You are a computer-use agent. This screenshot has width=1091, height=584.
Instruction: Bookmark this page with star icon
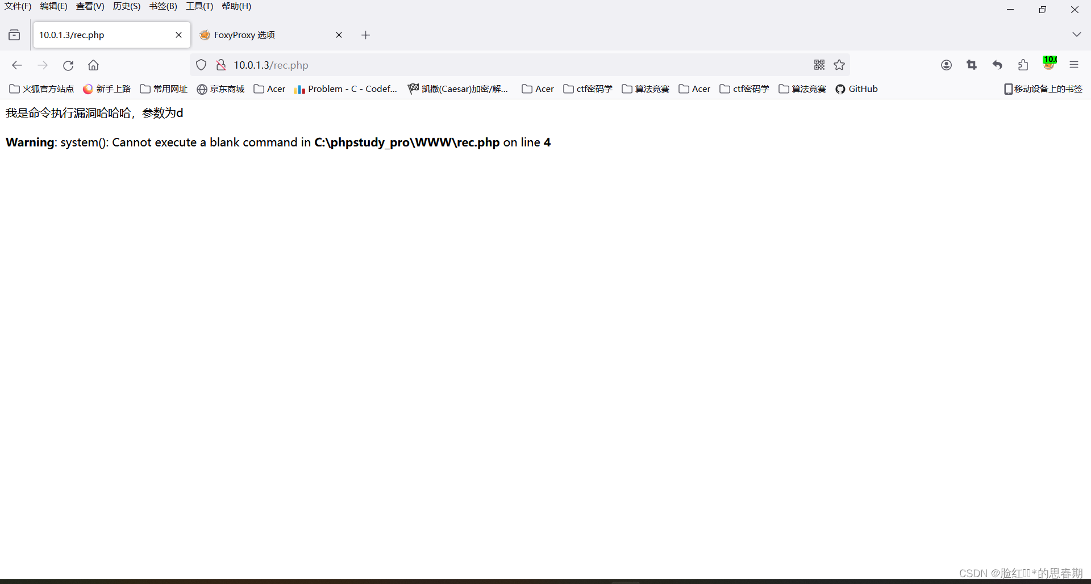click(x=839, y=65)
